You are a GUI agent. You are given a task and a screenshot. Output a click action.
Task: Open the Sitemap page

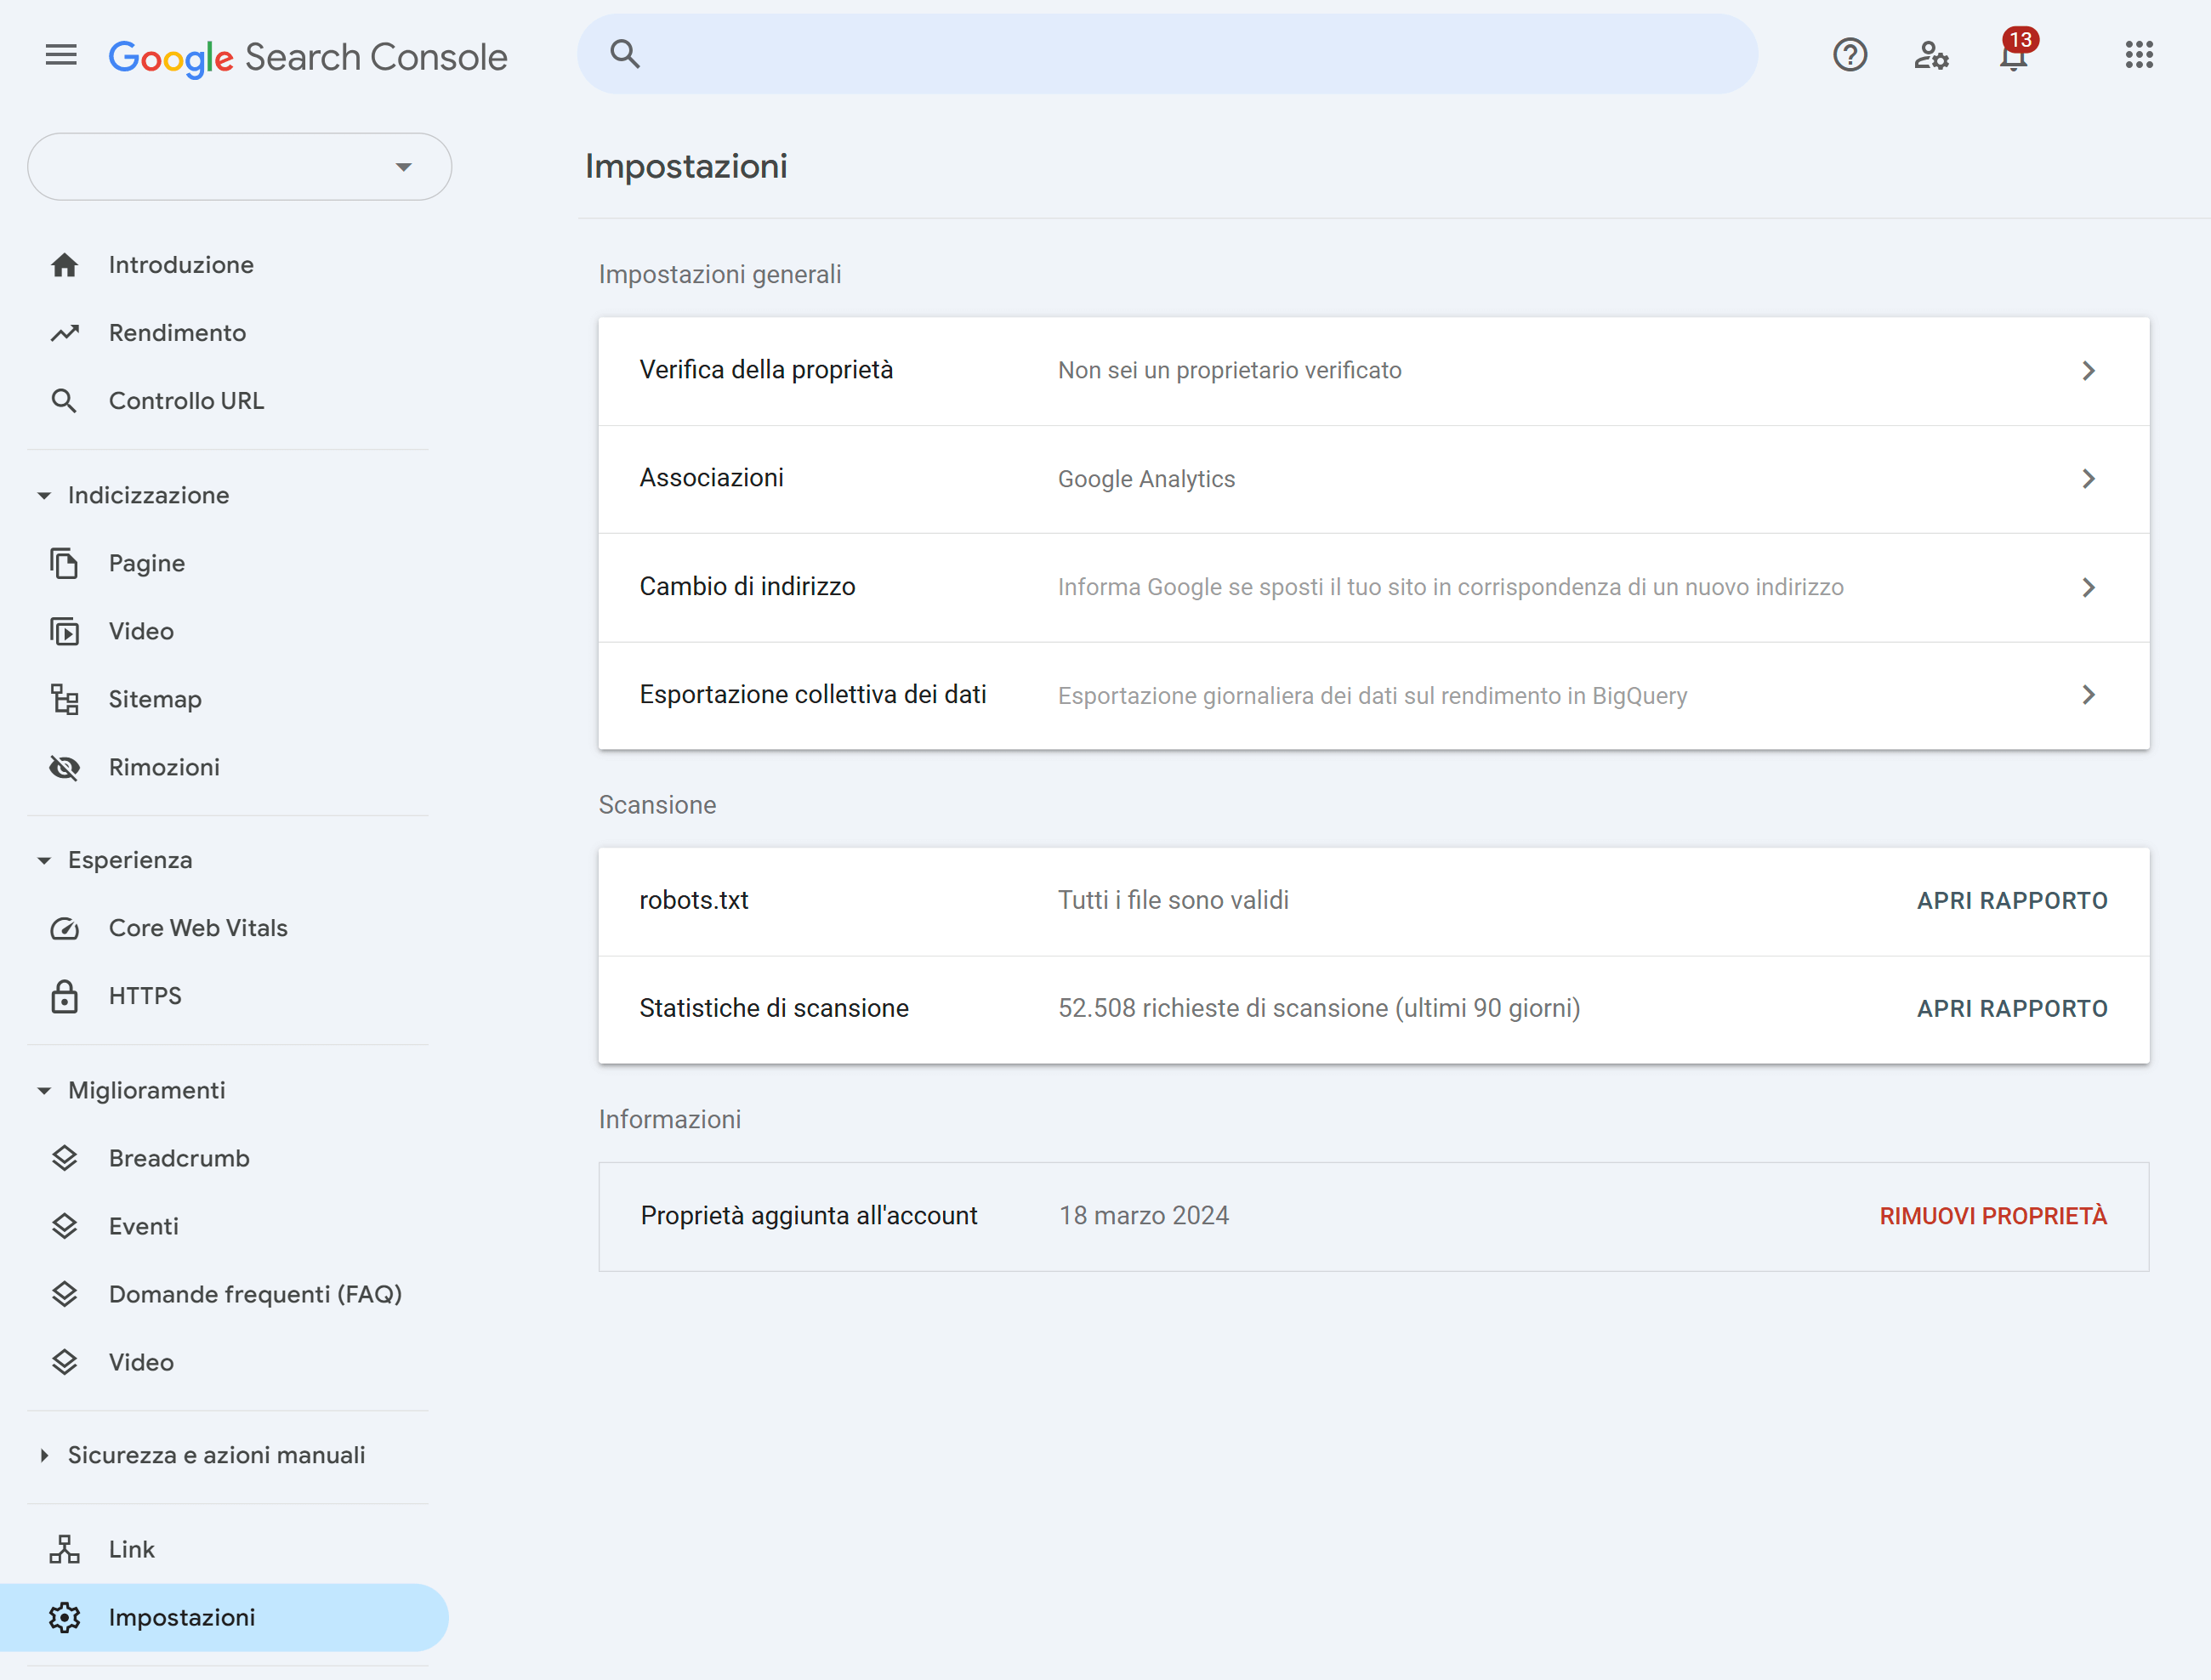pos(155,699)
